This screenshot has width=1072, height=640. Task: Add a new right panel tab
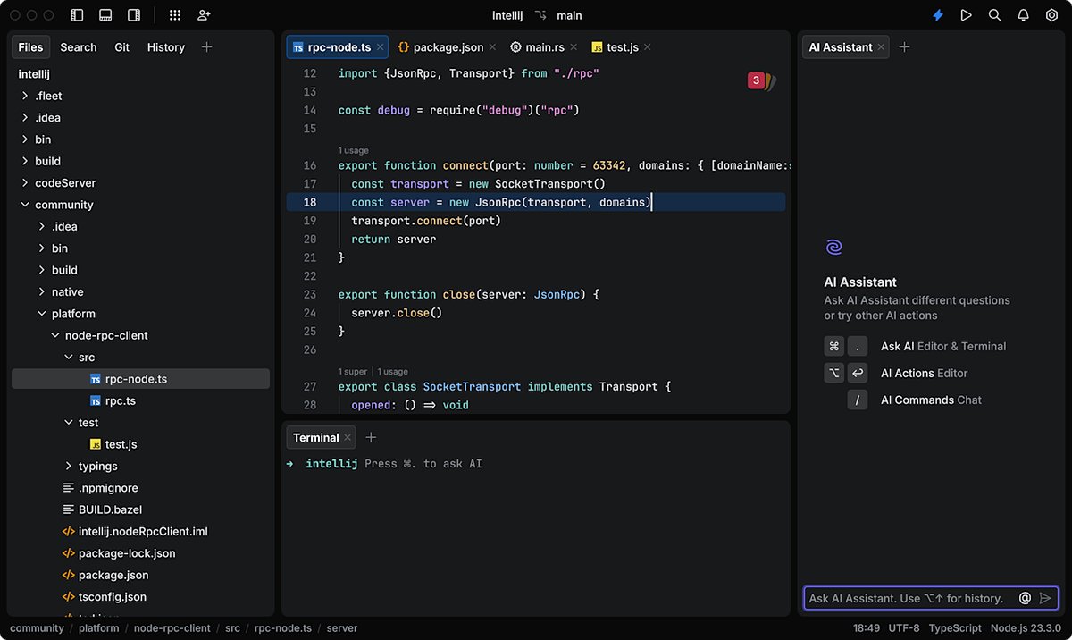[904, 47]
